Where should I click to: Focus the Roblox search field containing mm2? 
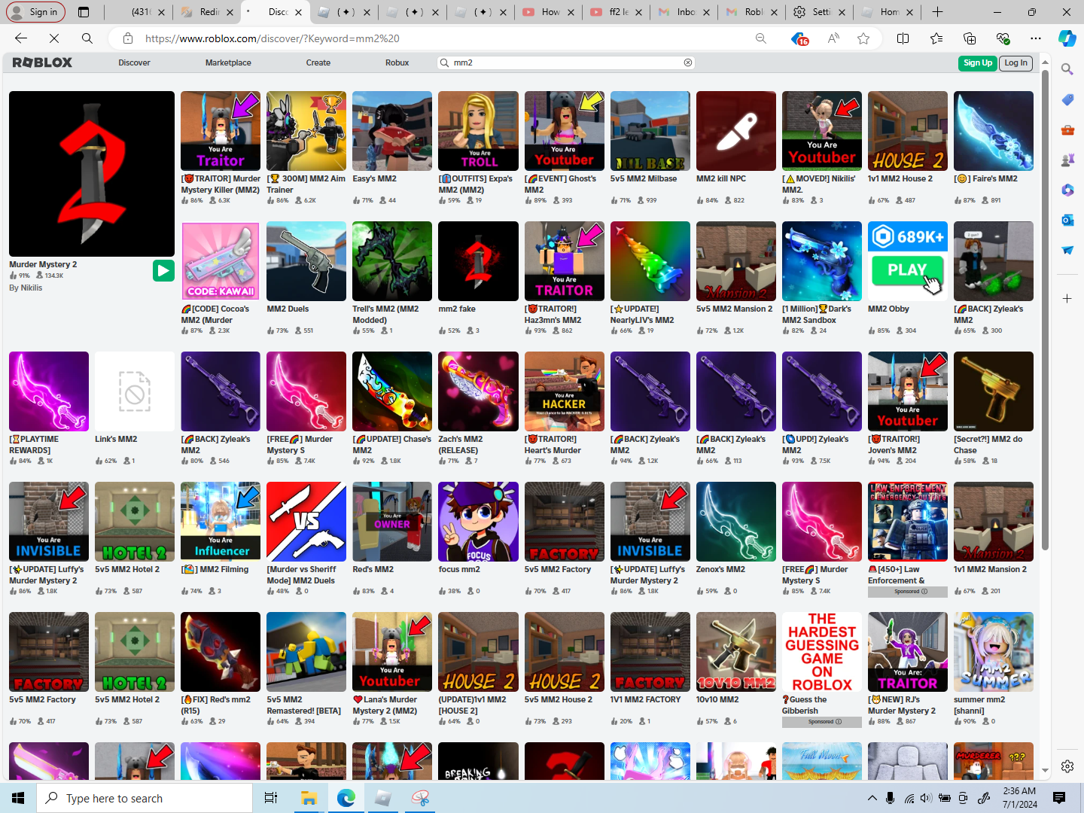pos(565,62)
